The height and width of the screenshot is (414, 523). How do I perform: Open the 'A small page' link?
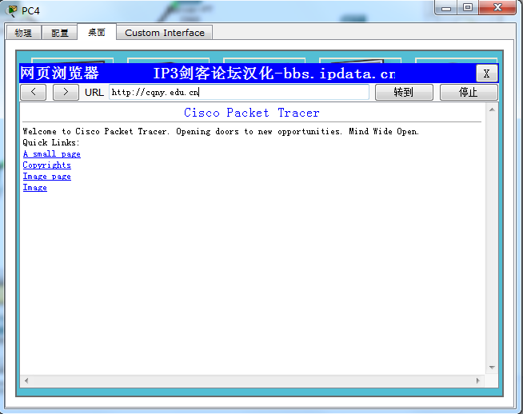coord(52,154)
